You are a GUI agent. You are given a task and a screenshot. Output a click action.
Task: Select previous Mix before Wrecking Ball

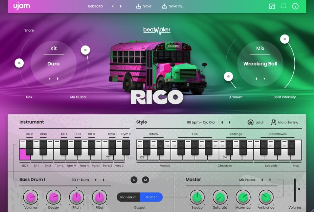(x=256, y=79)
